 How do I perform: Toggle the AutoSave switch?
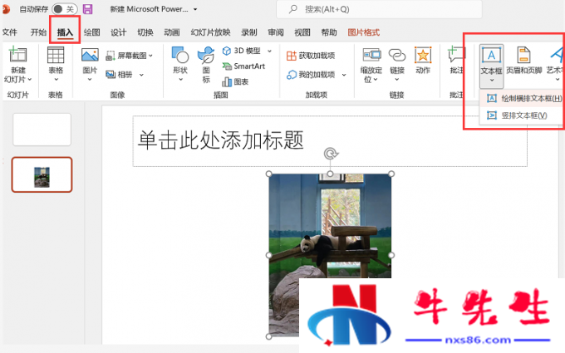coord(65,9)
